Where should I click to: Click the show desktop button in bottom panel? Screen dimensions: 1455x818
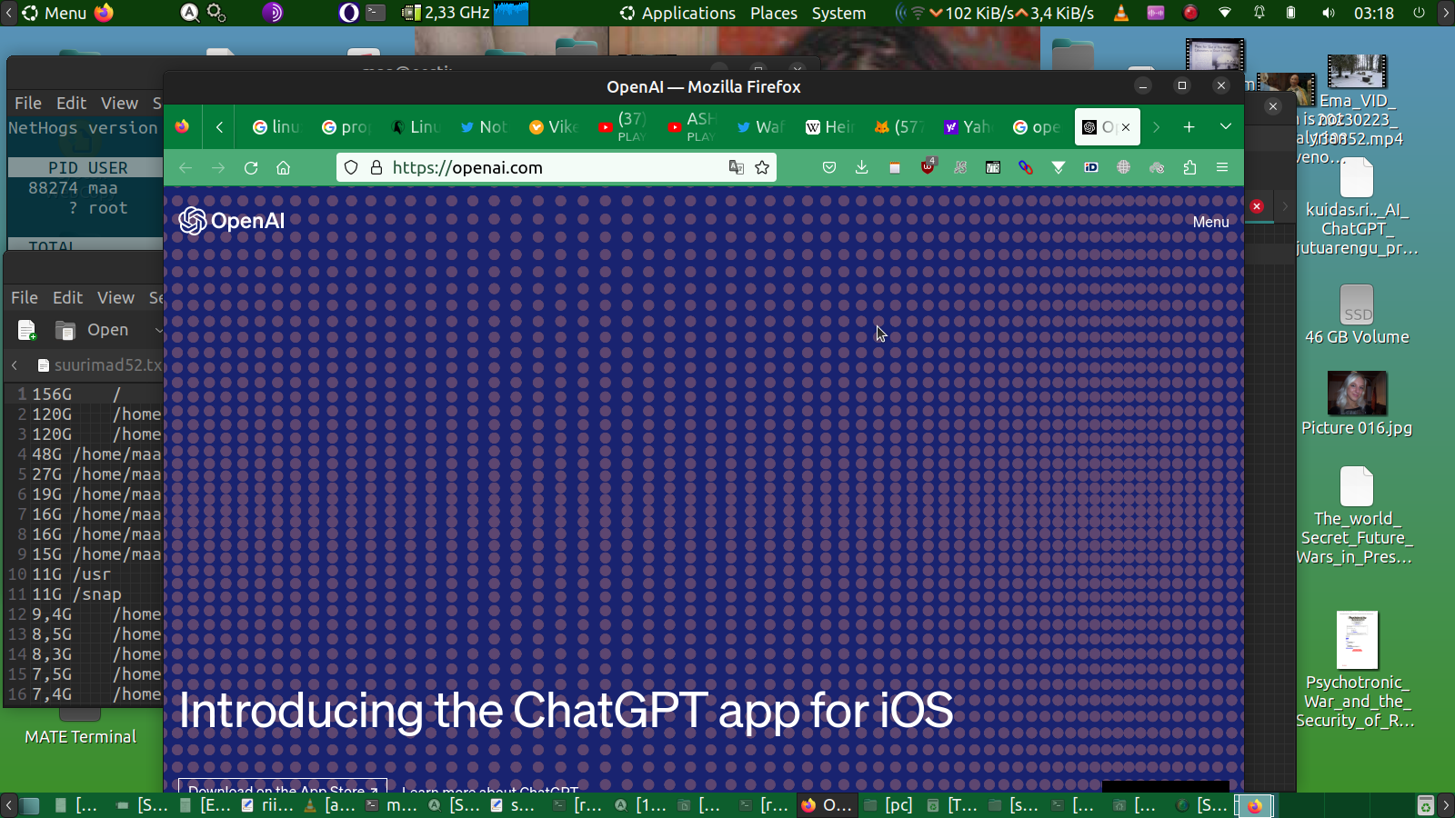31,805
